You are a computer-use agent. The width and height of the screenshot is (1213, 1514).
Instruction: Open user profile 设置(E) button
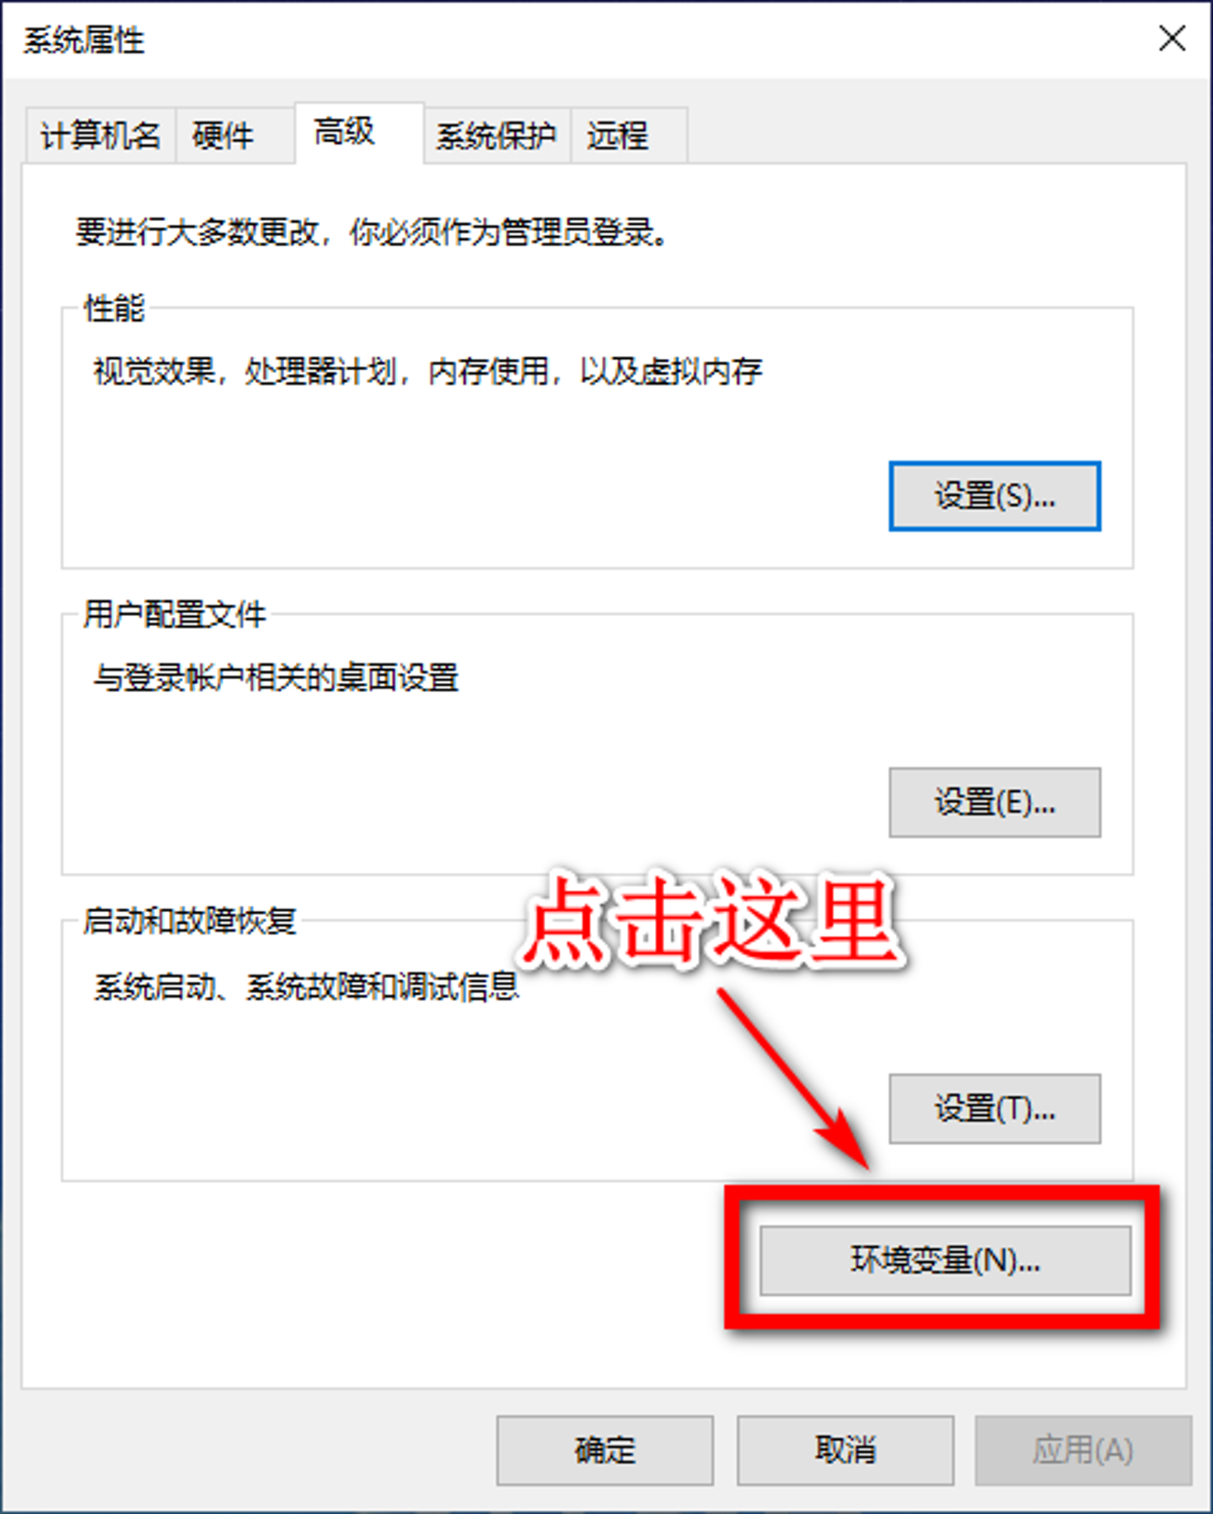point(994,802)
